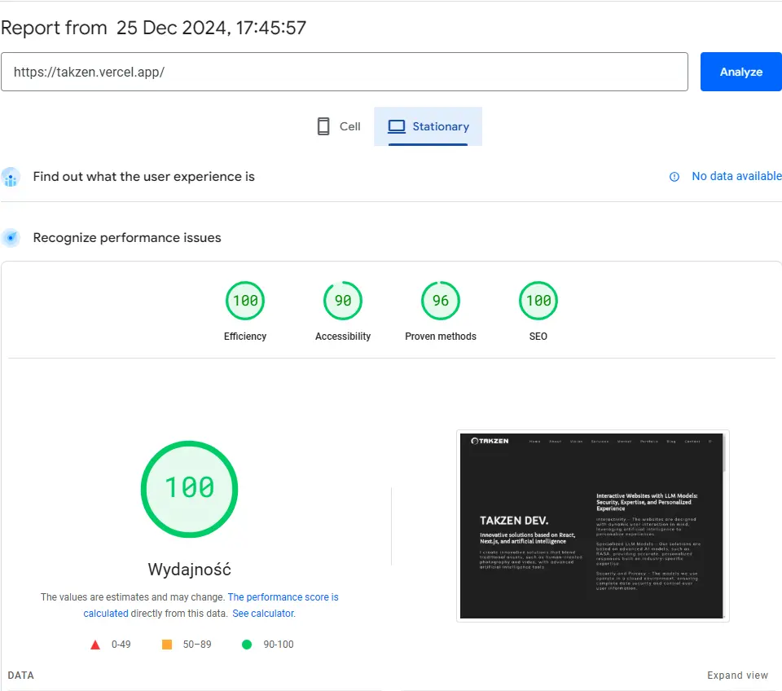Click the desktop monitor icon
Screen dimensions: 782x691
pyautogui.click(x=397, y=126)
